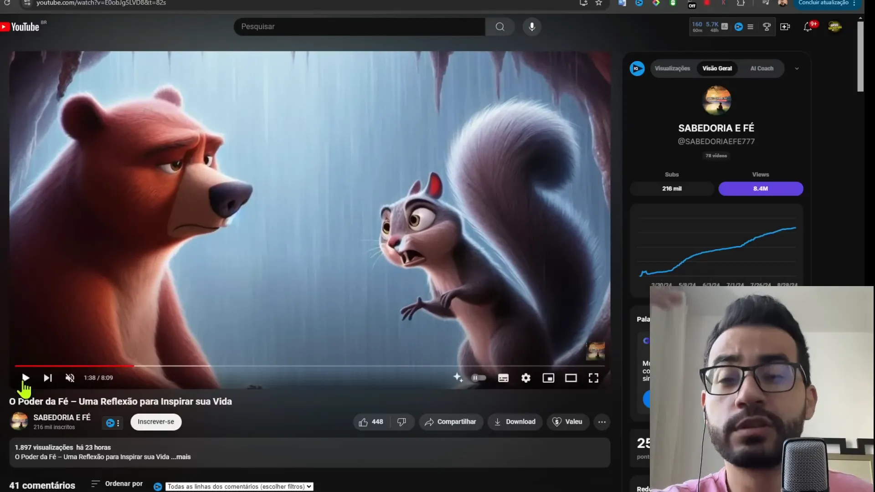The height and width of the screenshot is (492, 875).
Task: Click the sidebar channel avatar
Action: (x=716, y=100)
